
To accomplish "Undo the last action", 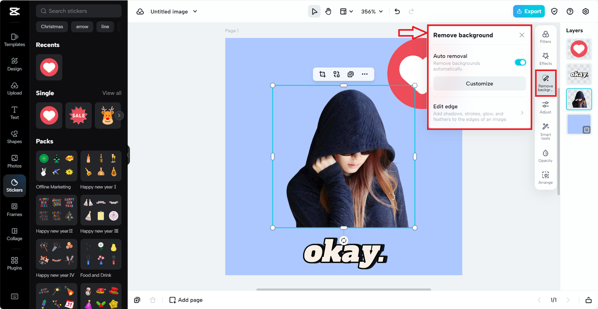I will click(397, 11).
